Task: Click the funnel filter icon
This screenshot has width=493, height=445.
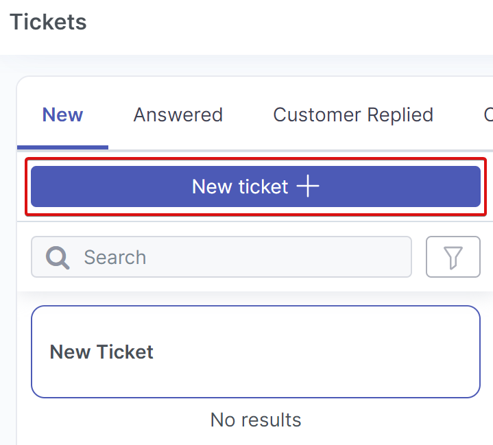Action: [453, 257]
